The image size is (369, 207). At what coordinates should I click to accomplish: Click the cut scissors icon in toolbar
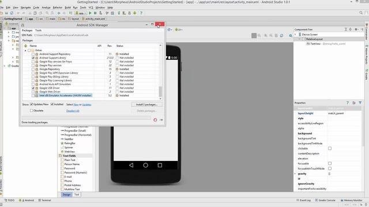30,13
